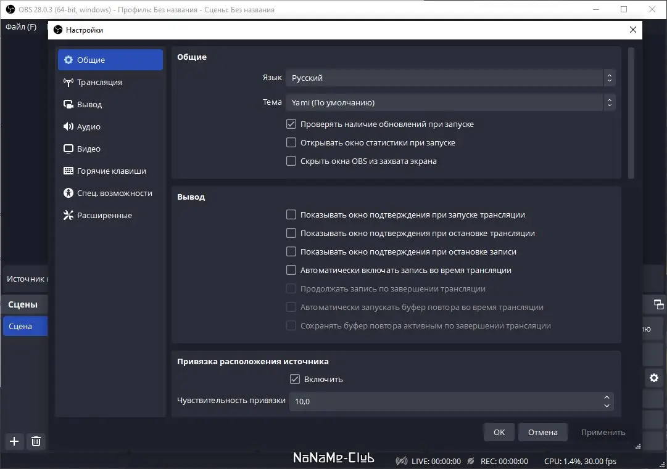Toggle the Включить source snapping checkbox
667x469 pixels.
coord(295,379)
